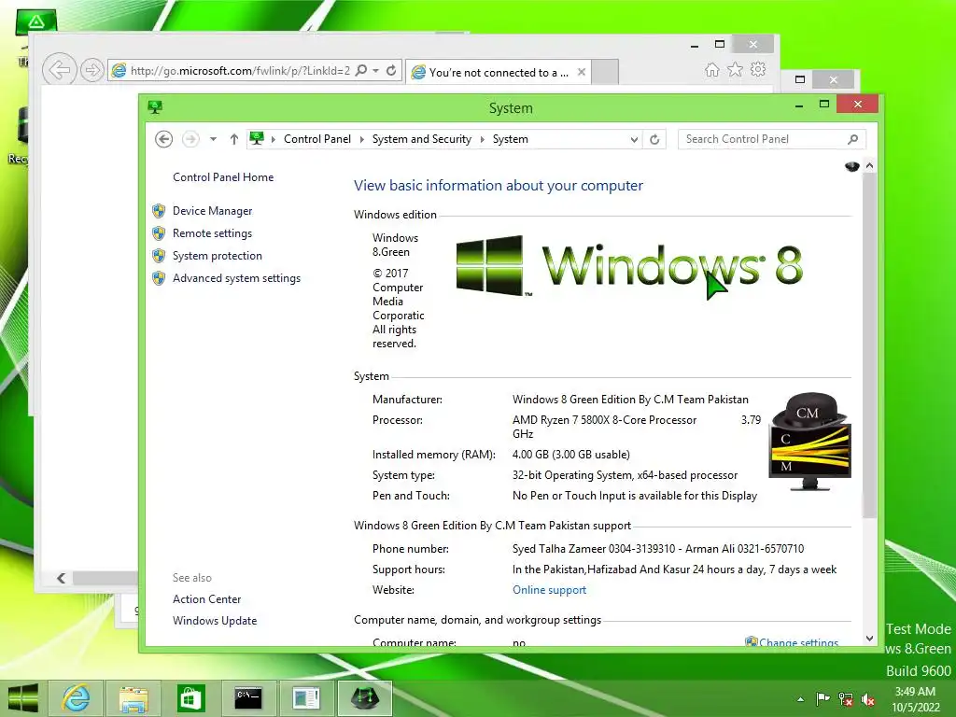Expand arrow after System and Security breadcrumb

[483, 139]
